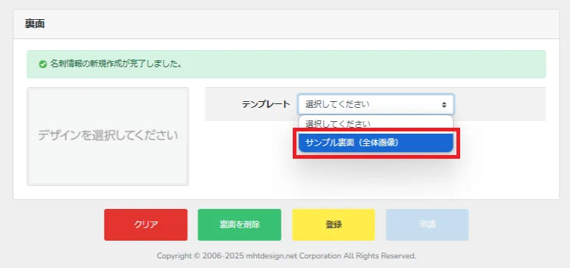
Task: Click the 名刺情報の新規作成が完了しました。 message text
Action: click(116, 64)
